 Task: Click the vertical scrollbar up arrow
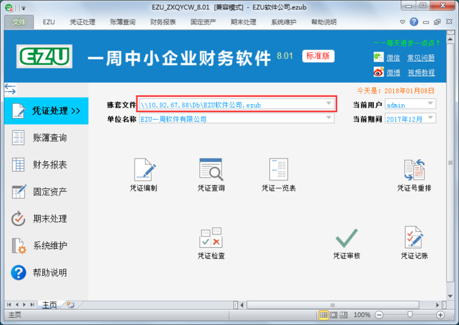click(x=450, y=39)
